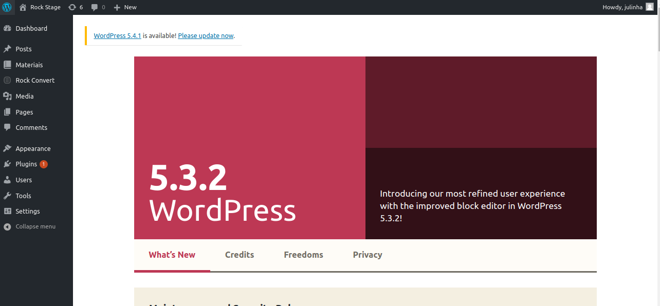The image size is (660, 306).
Task: Click the Appearance paintbrush icon
Action: click(7, 149)
